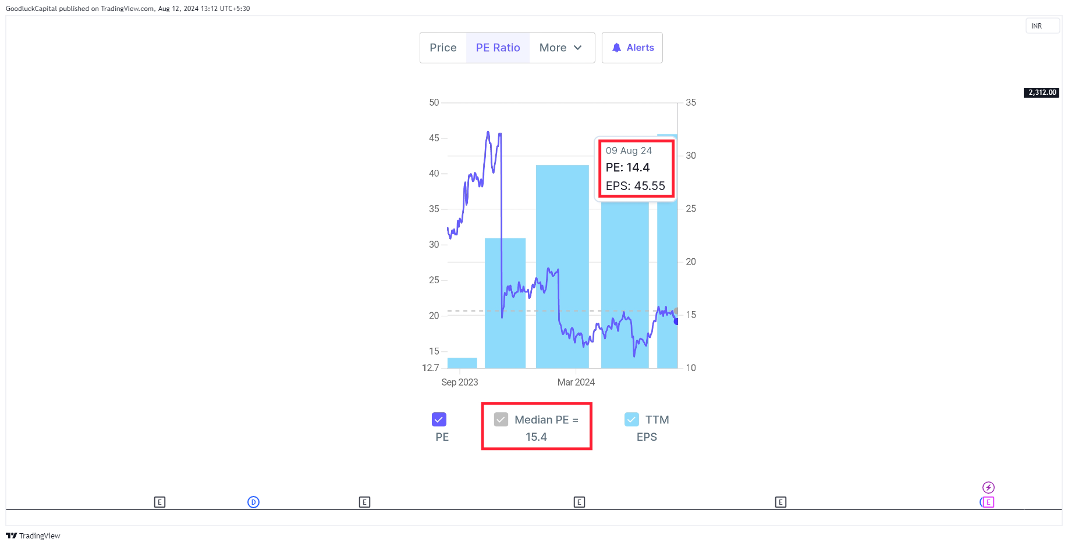Image resolution: width=1068 pixels, height=546 pixels.
Task: Click the 2,312.00 price label
Action: tap(1041, 92)
